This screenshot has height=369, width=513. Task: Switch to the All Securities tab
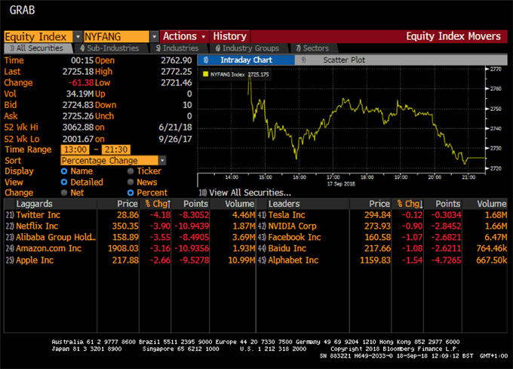pos(37,48)
